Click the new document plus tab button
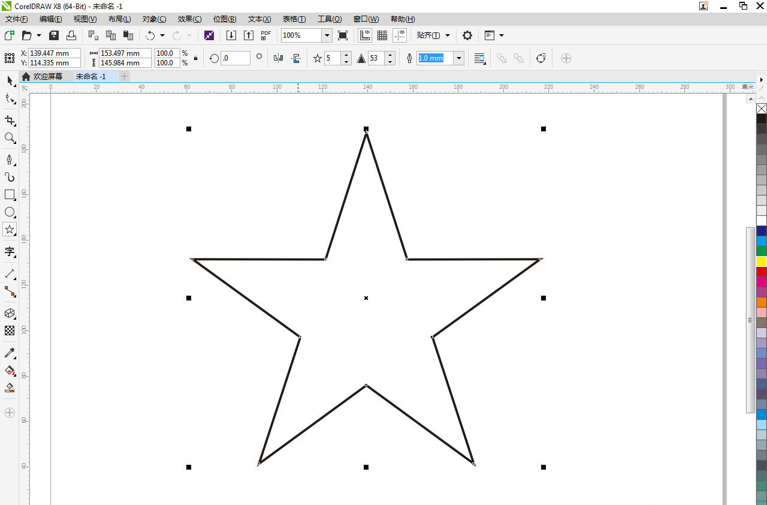The height and width of the screenshot is (505, 767). click(x=124, y=76)
